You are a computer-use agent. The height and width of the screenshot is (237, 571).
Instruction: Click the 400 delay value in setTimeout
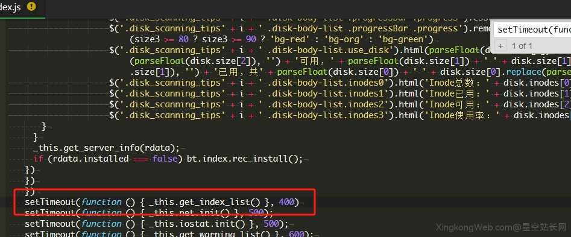(286, 202)
